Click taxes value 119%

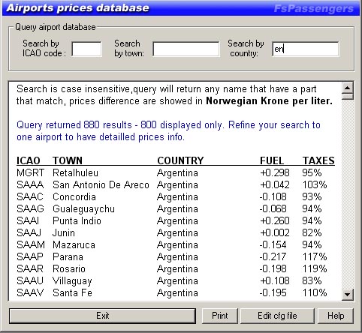(x=315, y=269)
